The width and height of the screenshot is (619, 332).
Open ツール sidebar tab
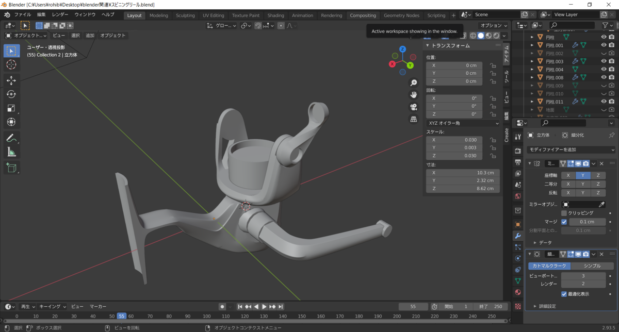pyautogui.click(x=507, y=77)
